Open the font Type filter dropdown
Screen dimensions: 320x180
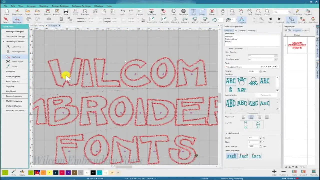point(276,56)
